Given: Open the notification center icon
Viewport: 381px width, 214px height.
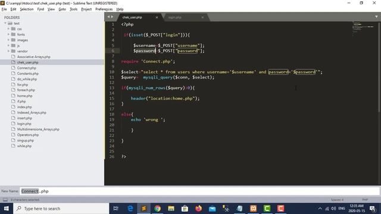Looking at the screenshot, I should click(373, 209).
